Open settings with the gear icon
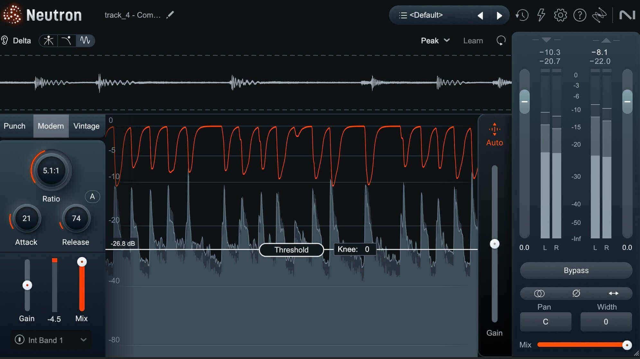 coord(560,15)
